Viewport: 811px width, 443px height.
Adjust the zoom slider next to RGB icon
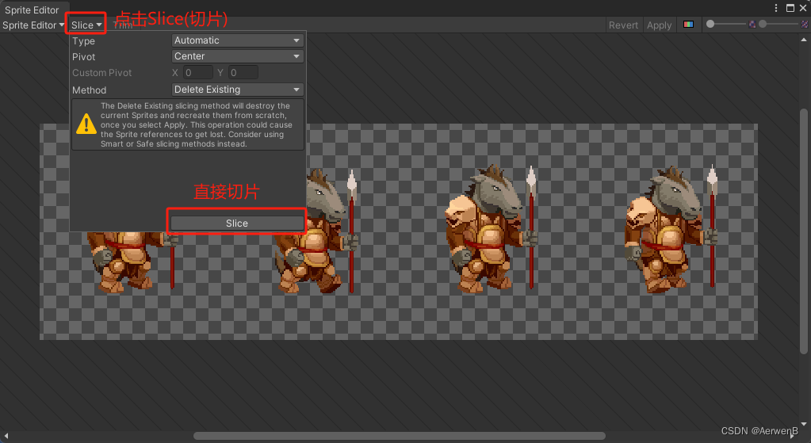pos(727,25)
